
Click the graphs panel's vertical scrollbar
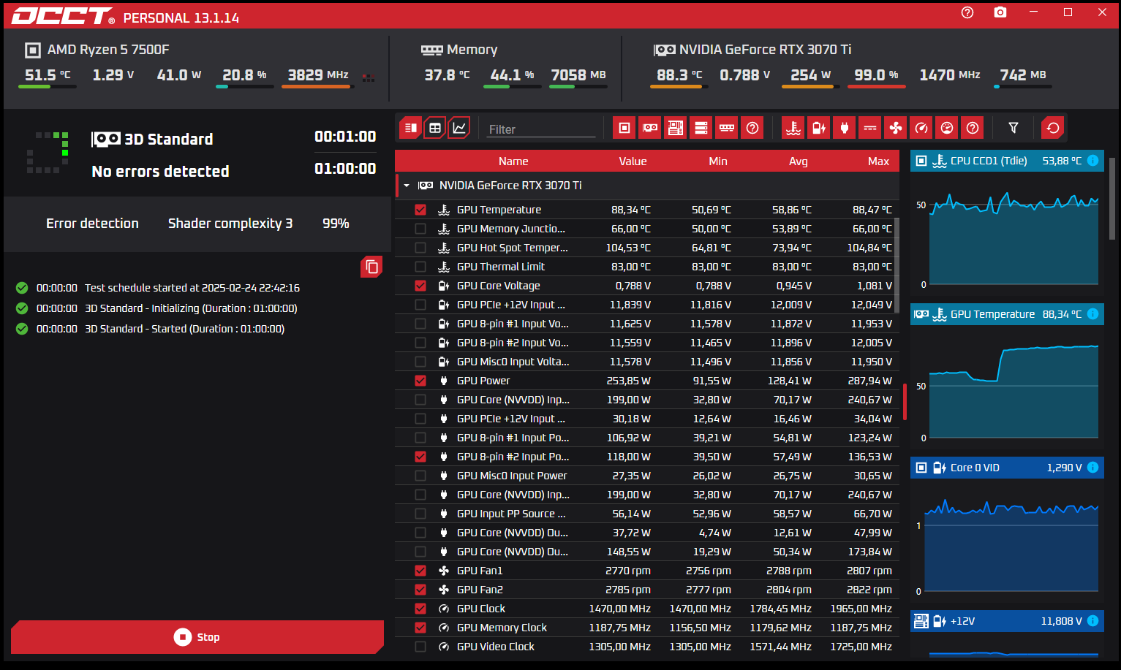click(x=1112, y=199)
